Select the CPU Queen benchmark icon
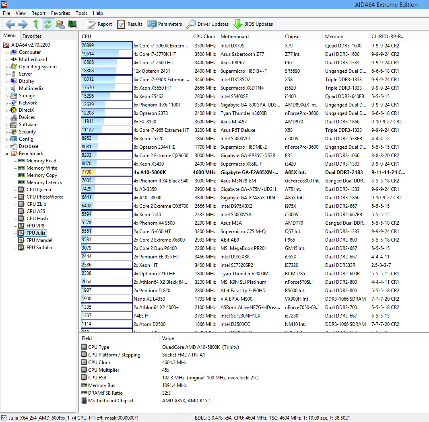This screenshot has width=429, height=422. (21, 189)
